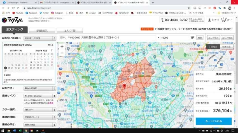Click the red location pin on the map
Viewport: 238px width, 133px height.
pos(124,86)
